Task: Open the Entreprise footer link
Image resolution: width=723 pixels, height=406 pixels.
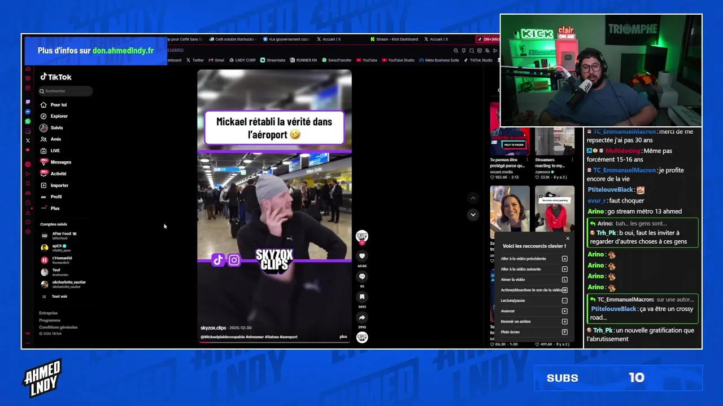Action: (x=48, y=313)
